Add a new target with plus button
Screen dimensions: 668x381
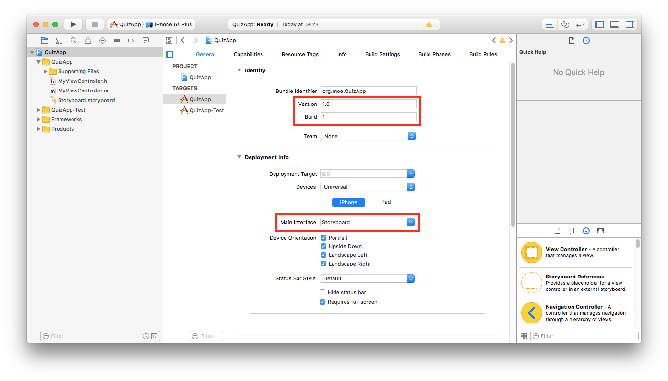tap(169, 336)
